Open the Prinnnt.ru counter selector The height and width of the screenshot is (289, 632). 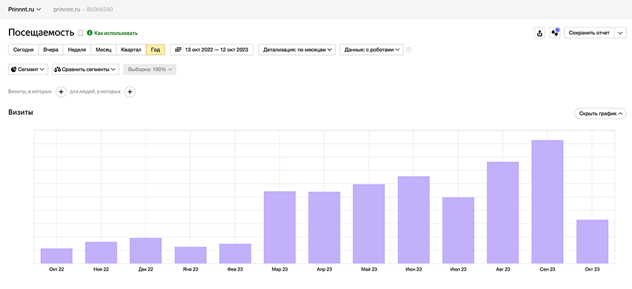coord(25,9)
